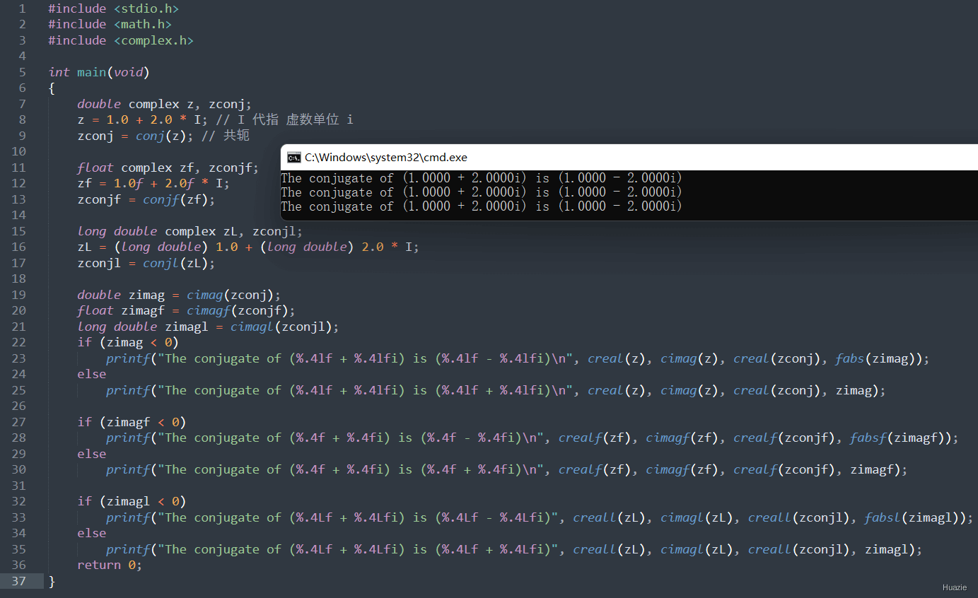
Task: Select the C:\Windows\system32\cmd.exe window title
Action: (x=386, y=158)
